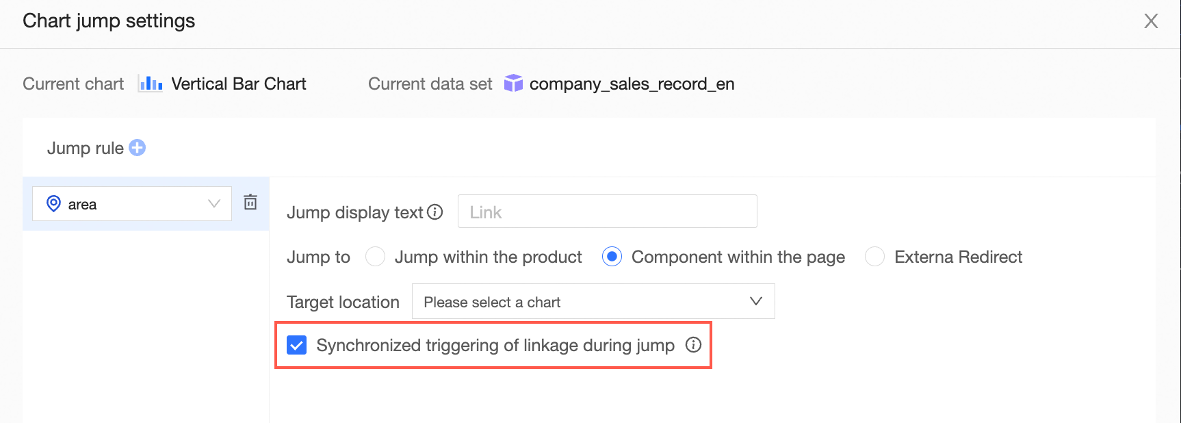Delete the area jump rule
The image size is (1181, 423).
[250, 202]
